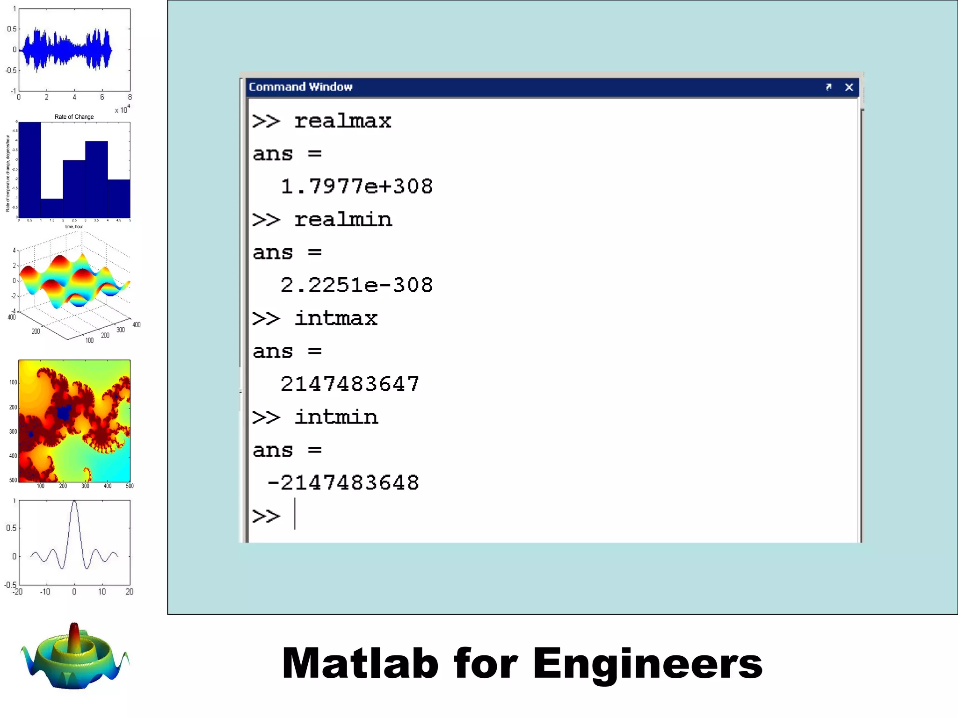Click the undock arrow in Command Window
The width and height of the screenshot is (958, 718).
[x=828, y=87]
